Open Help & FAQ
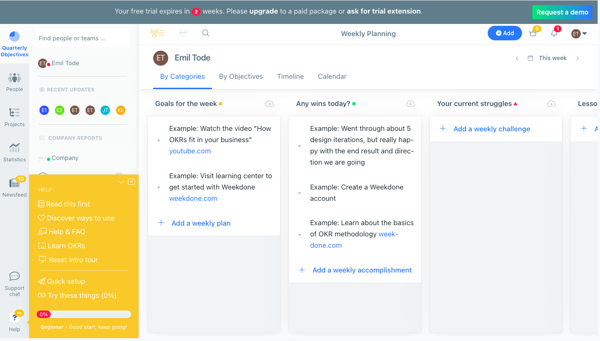 click(x=62, y=232)
